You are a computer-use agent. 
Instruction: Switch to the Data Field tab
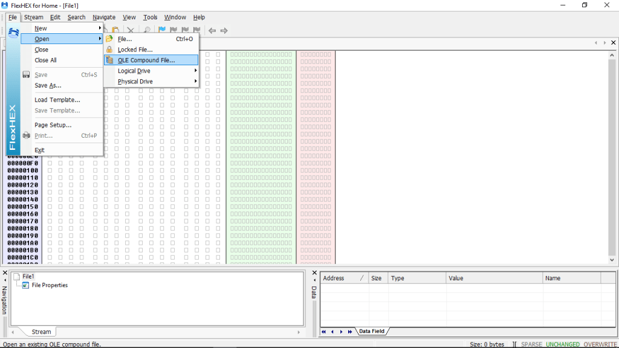[x=371, y=331]
